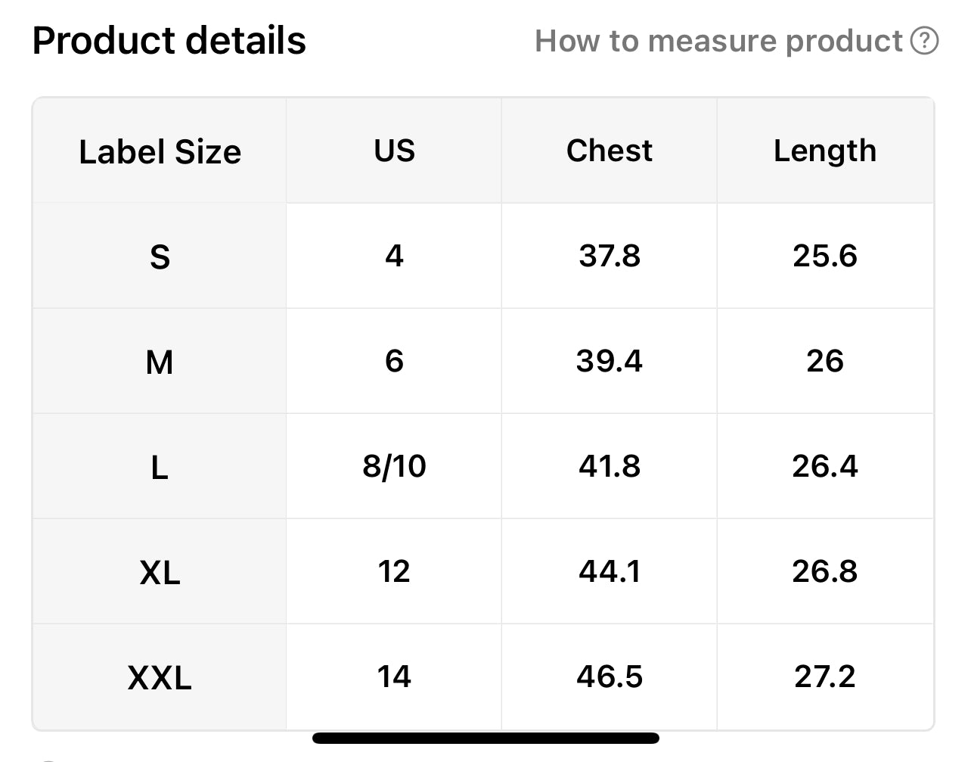Select the US column header

click(x=394, y=151)
